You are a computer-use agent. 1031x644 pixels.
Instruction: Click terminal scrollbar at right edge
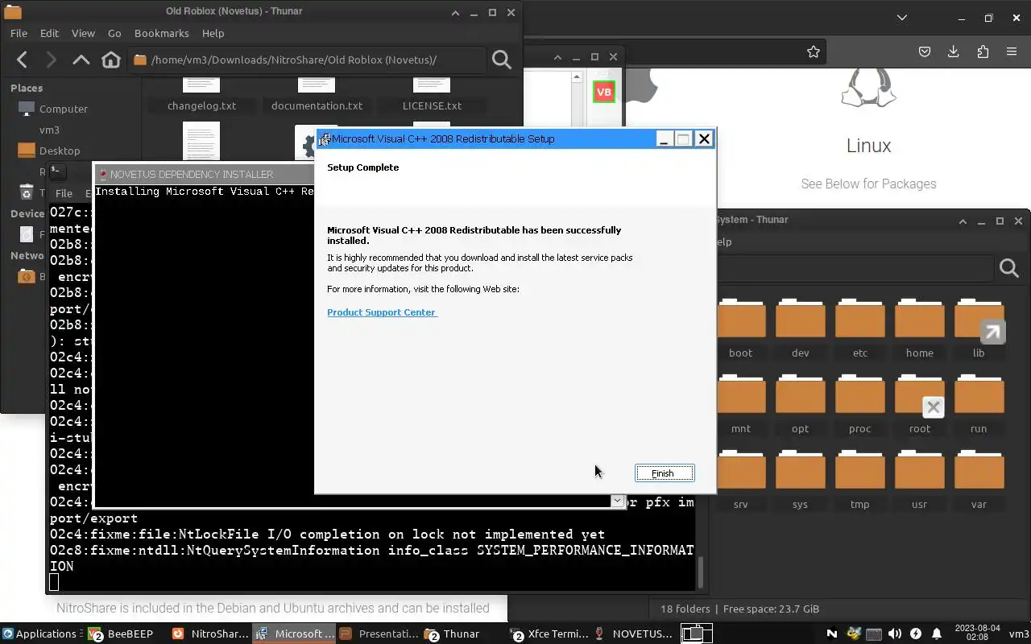coord(700,572)
